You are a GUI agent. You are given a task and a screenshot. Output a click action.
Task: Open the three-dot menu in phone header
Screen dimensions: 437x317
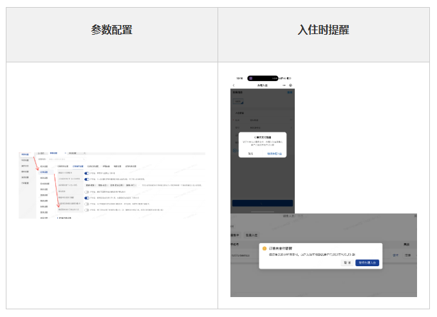(x=284, y=86)
